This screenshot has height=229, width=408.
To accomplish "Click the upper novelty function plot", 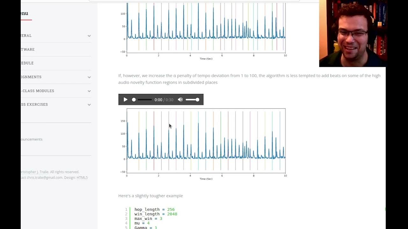I will 206,29.
